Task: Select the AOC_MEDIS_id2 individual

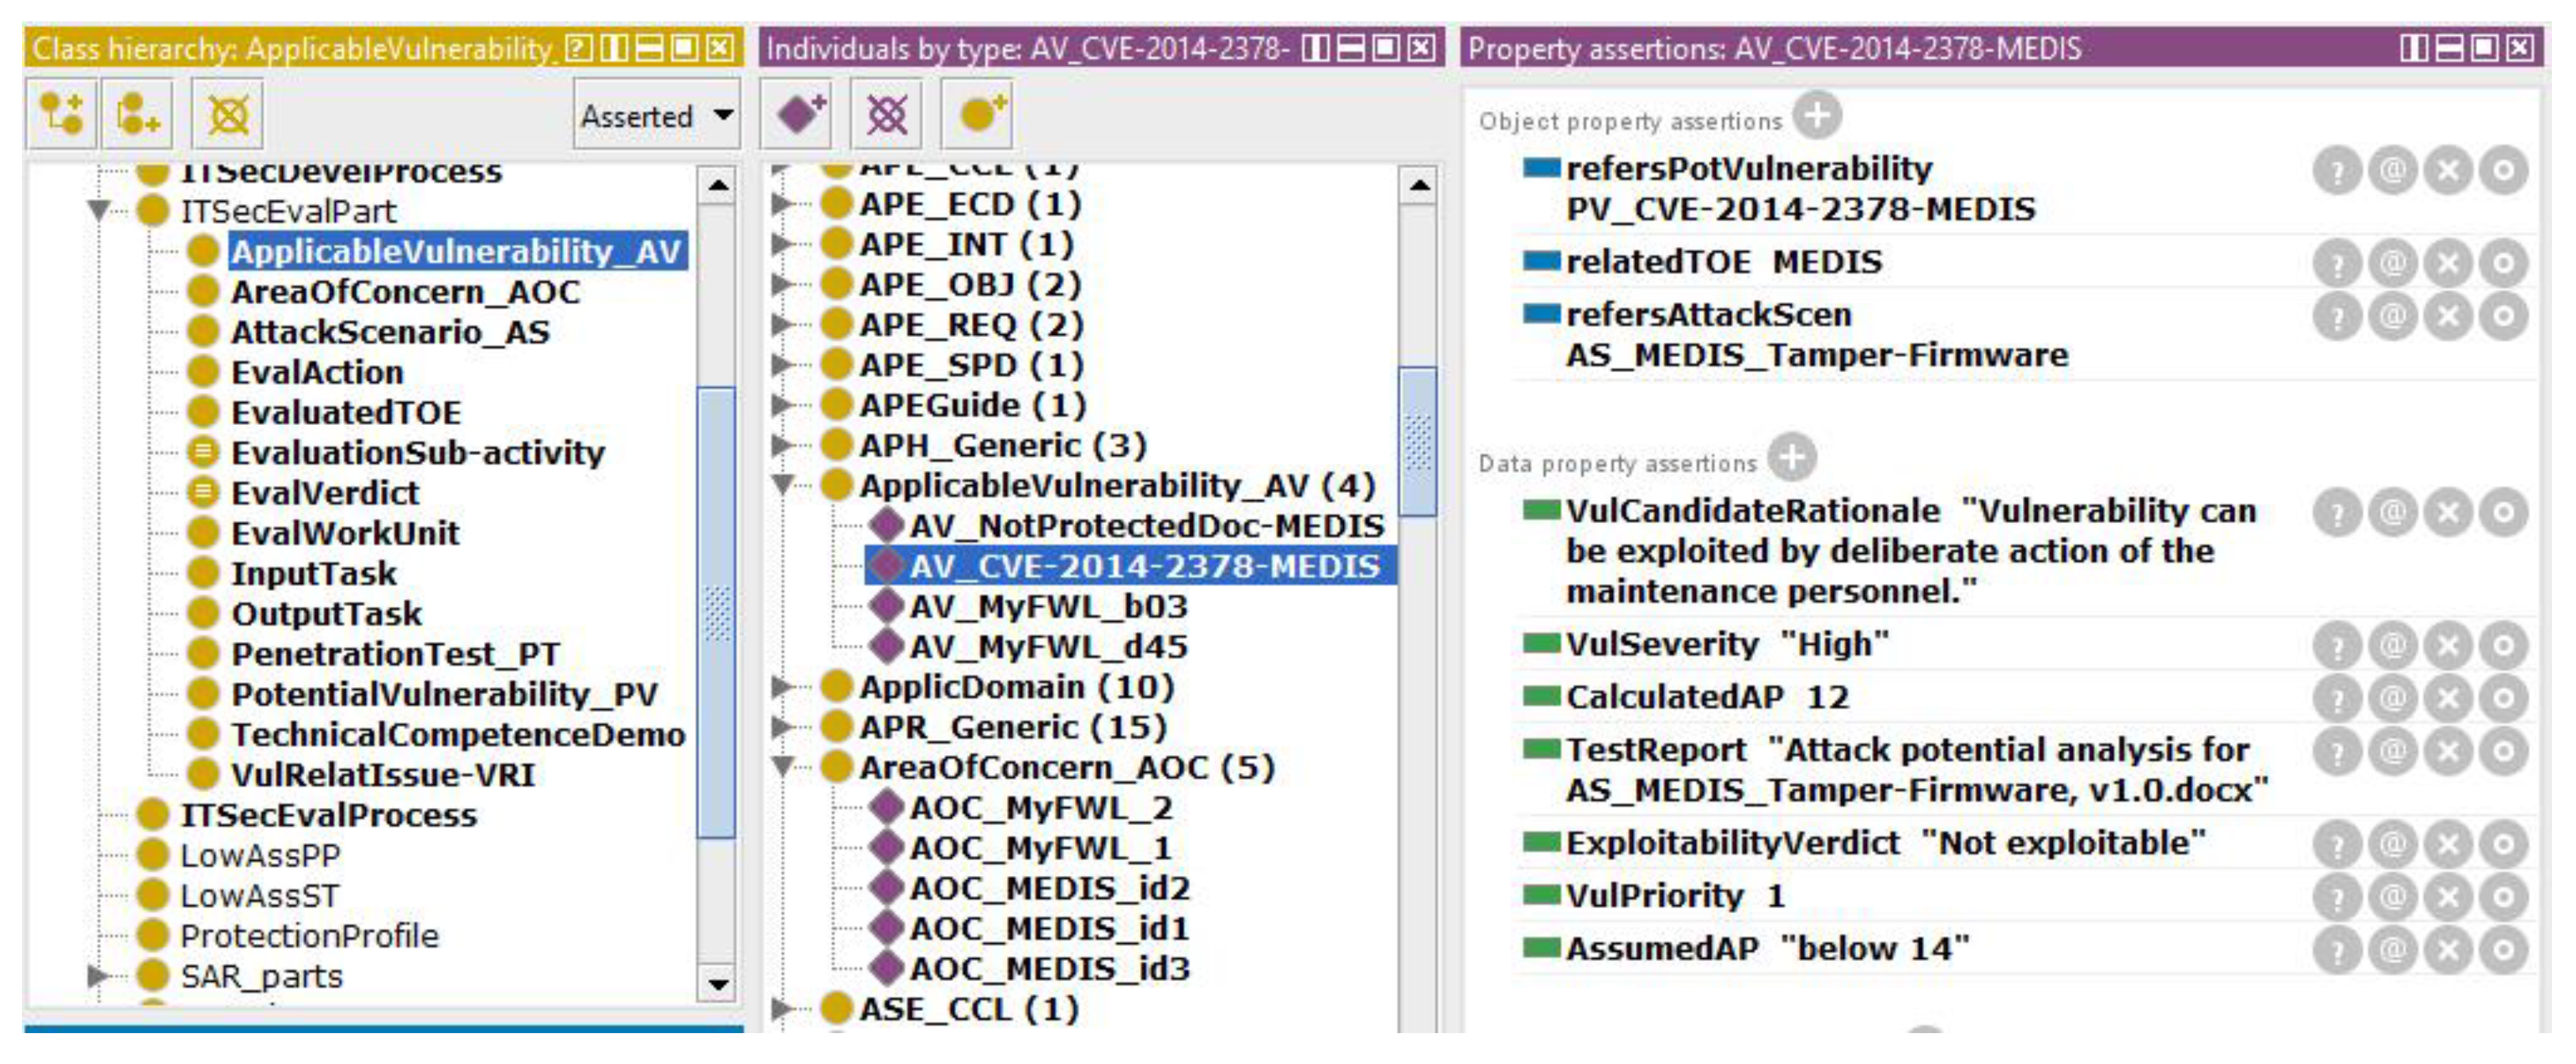Action: 1049,889
